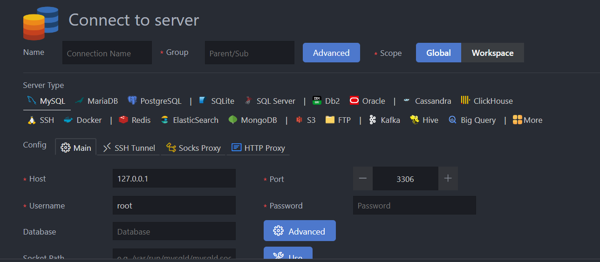
Task: Set scope to Global
Action: point(438,53)
